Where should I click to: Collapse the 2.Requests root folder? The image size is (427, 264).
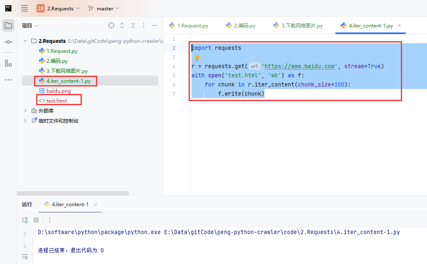[x=25, y=41]
